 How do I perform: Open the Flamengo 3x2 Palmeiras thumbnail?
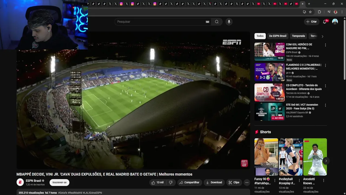click(x=270, y=72)
